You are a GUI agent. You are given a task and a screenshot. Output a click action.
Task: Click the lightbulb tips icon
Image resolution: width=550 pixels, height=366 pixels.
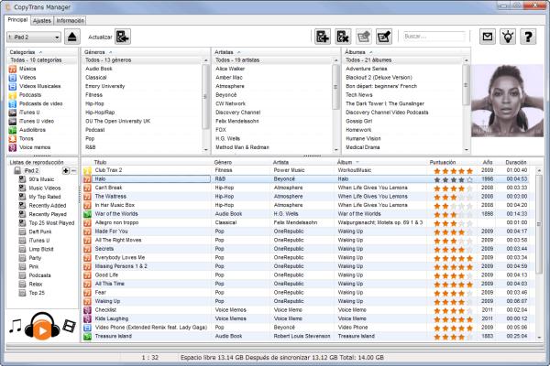(508, 37)
